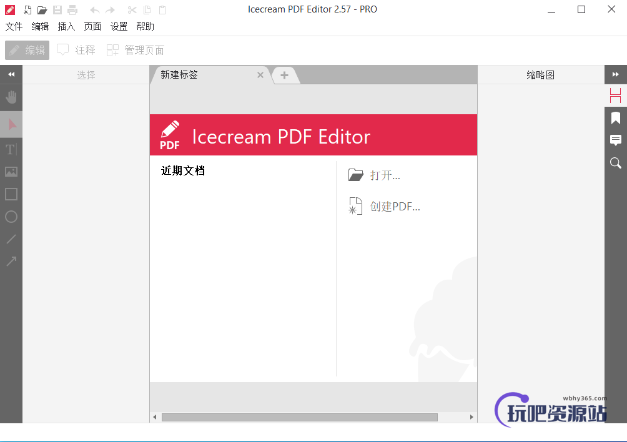Select the Rectangle shape tool
Screen dimensions: 627x442
pyautogui.click(x=11, y=194)
